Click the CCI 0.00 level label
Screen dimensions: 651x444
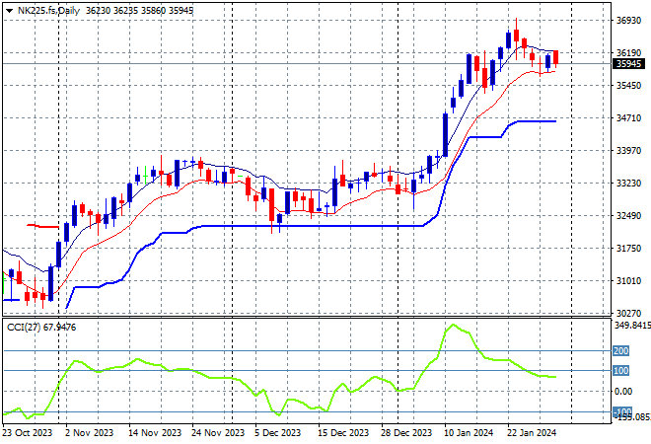click(623, 392)
